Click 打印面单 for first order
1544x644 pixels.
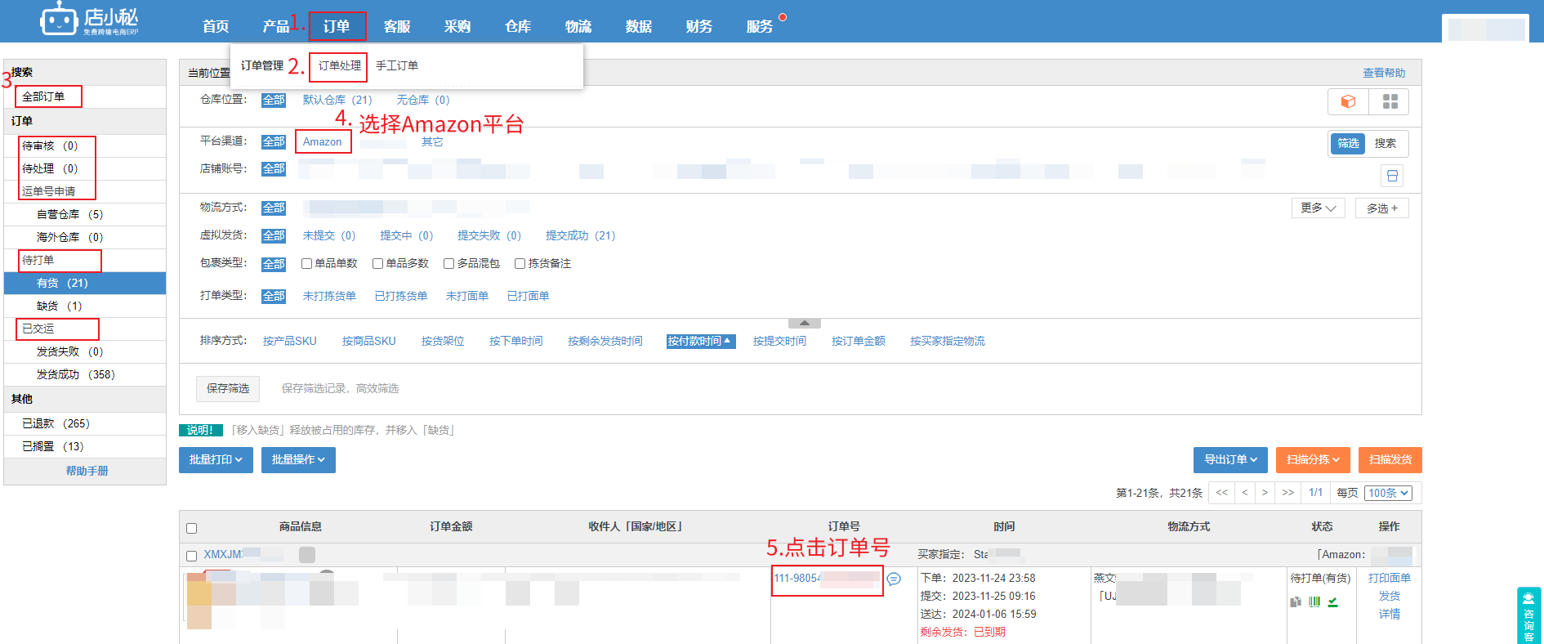[x=1390, y=579]
